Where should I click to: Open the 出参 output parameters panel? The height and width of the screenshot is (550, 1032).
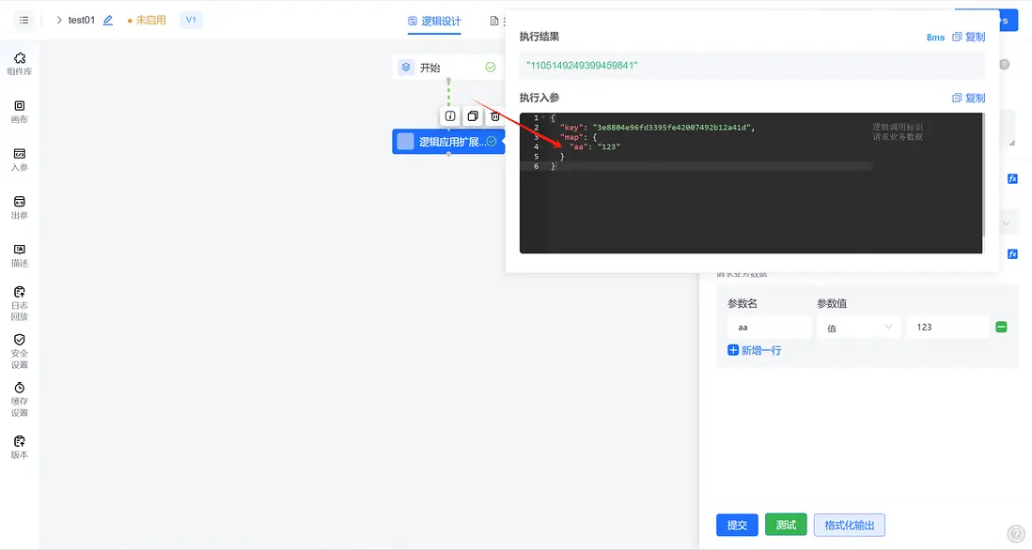[19, 207]
